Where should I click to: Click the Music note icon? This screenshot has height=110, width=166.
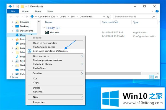[x=17, y=57]
